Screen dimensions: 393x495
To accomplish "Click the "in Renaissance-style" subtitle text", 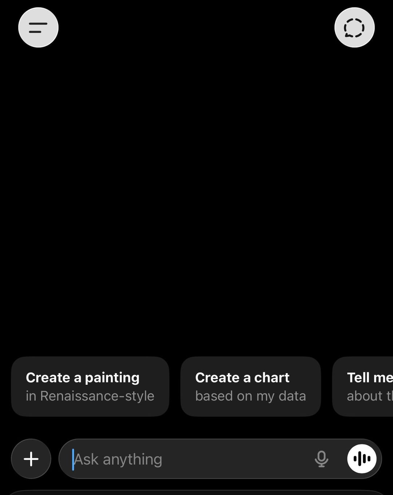I will [x=90, y=396].
